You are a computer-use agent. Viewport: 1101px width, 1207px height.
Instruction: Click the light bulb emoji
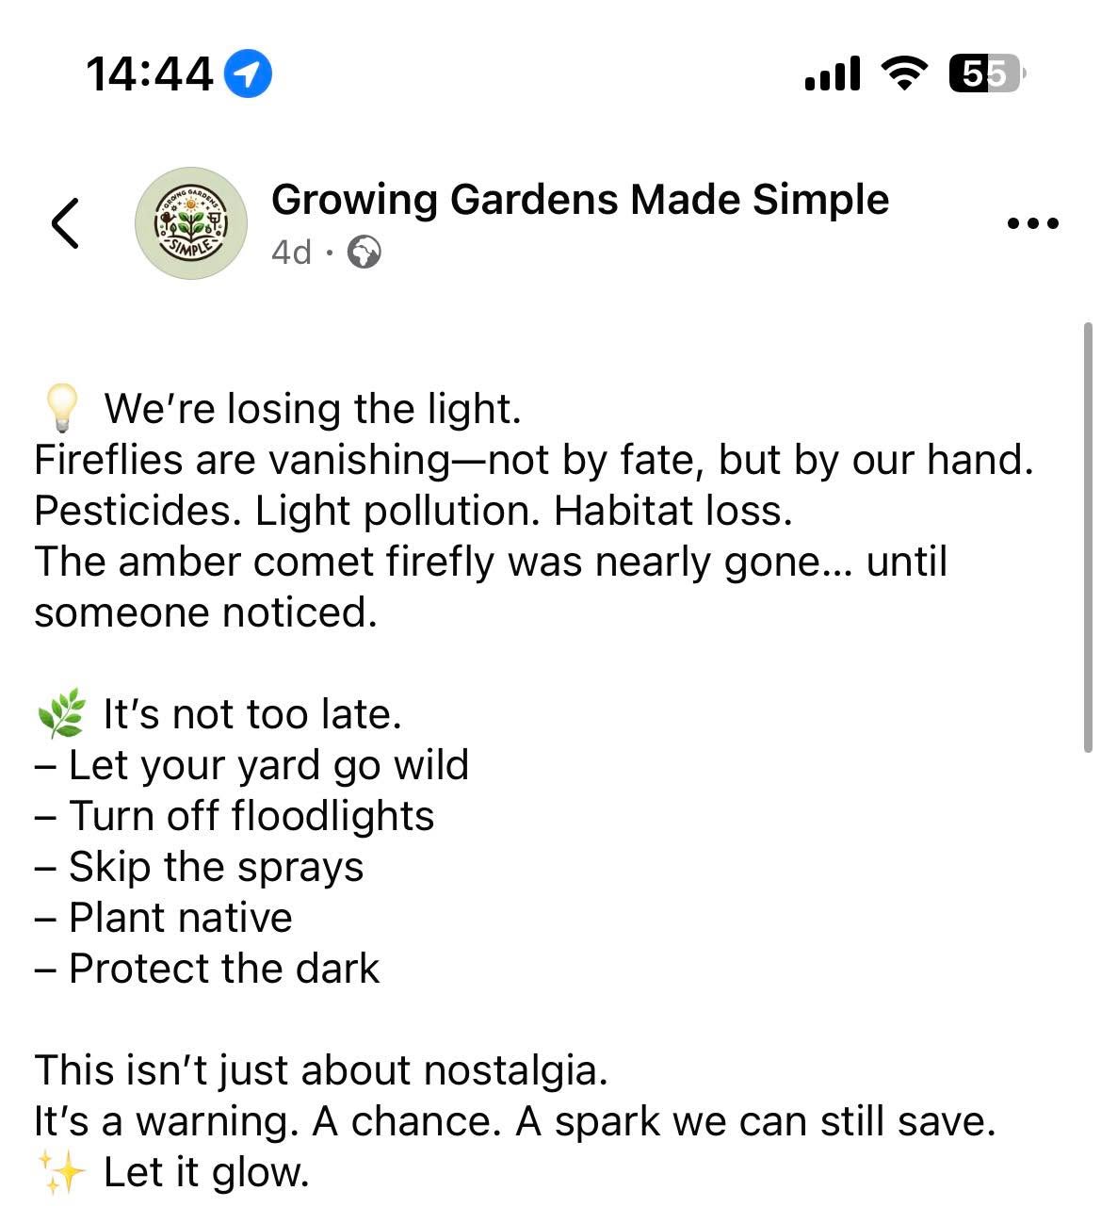click(x=61, y=408)
